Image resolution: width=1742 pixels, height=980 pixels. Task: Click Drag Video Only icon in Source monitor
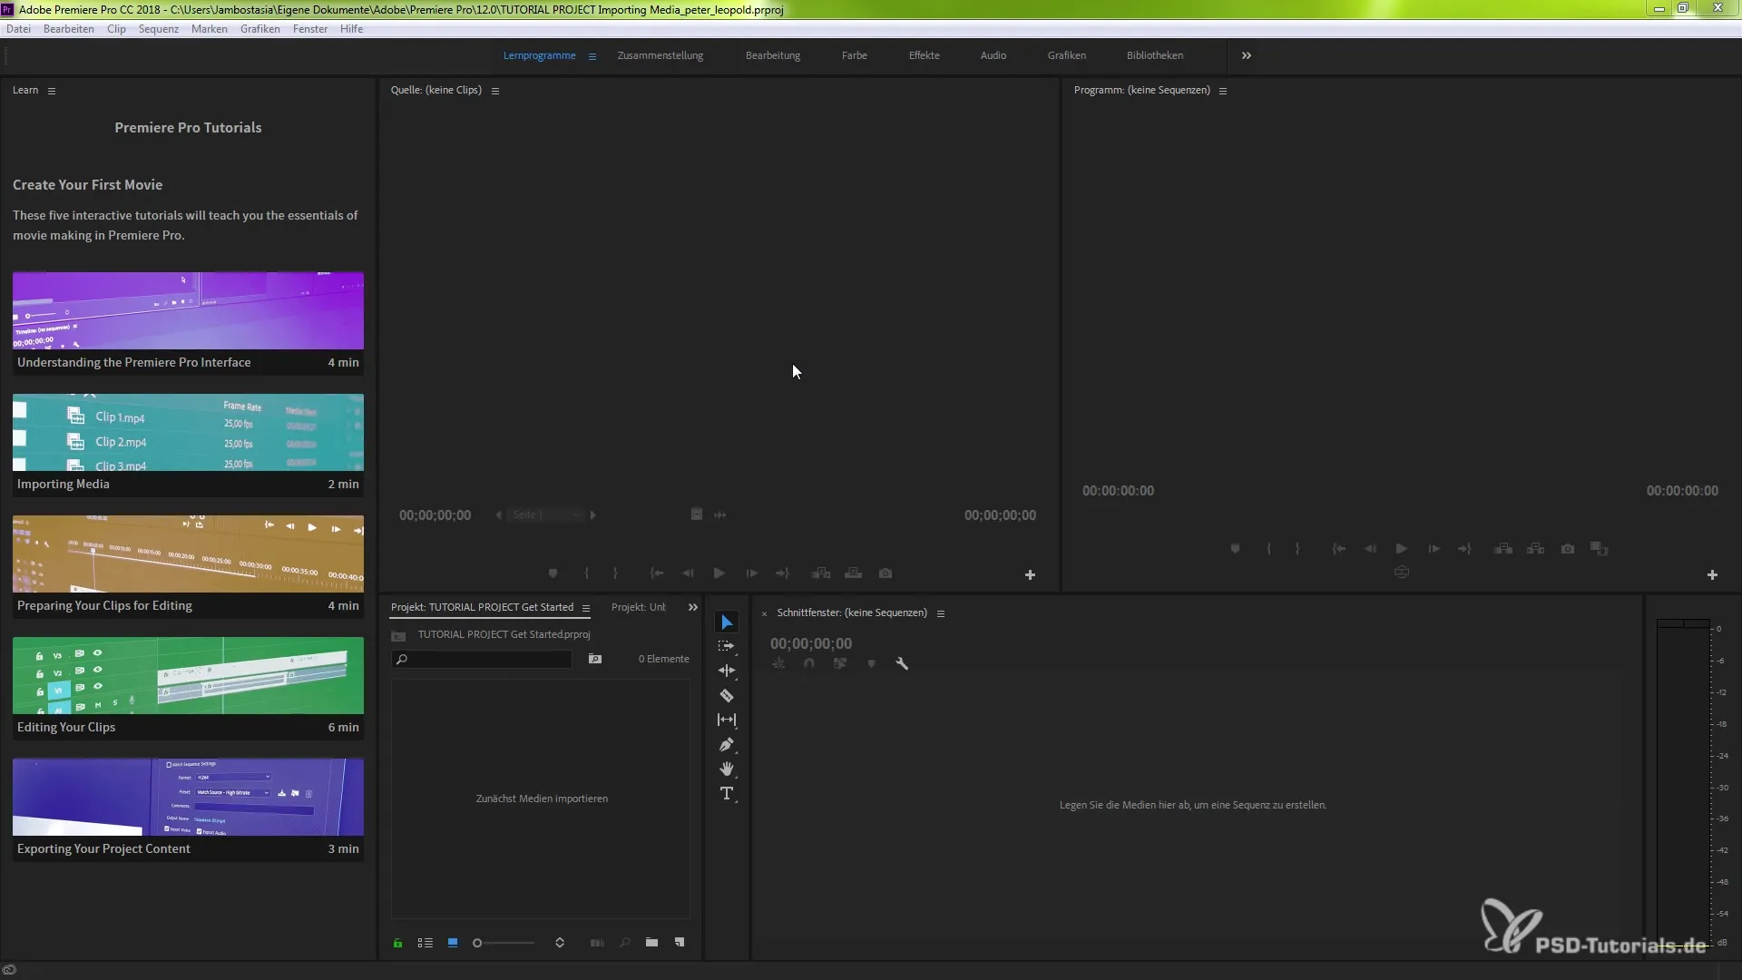pyautogui.click(x=697, y=514)
